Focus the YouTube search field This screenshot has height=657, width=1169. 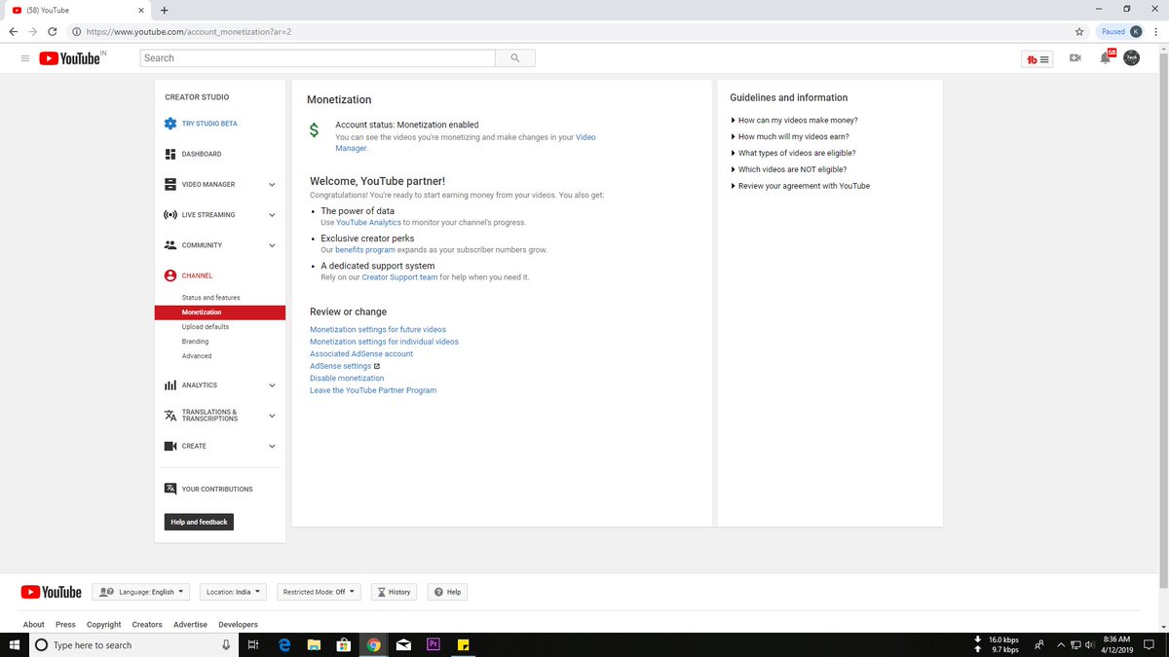[x=318, y=58]
